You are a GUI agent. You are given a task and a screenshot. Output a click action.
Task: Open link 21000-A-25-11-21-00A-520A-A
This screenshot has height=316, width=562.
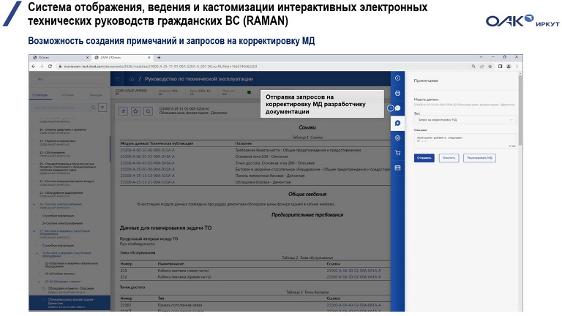coord(147,182)
